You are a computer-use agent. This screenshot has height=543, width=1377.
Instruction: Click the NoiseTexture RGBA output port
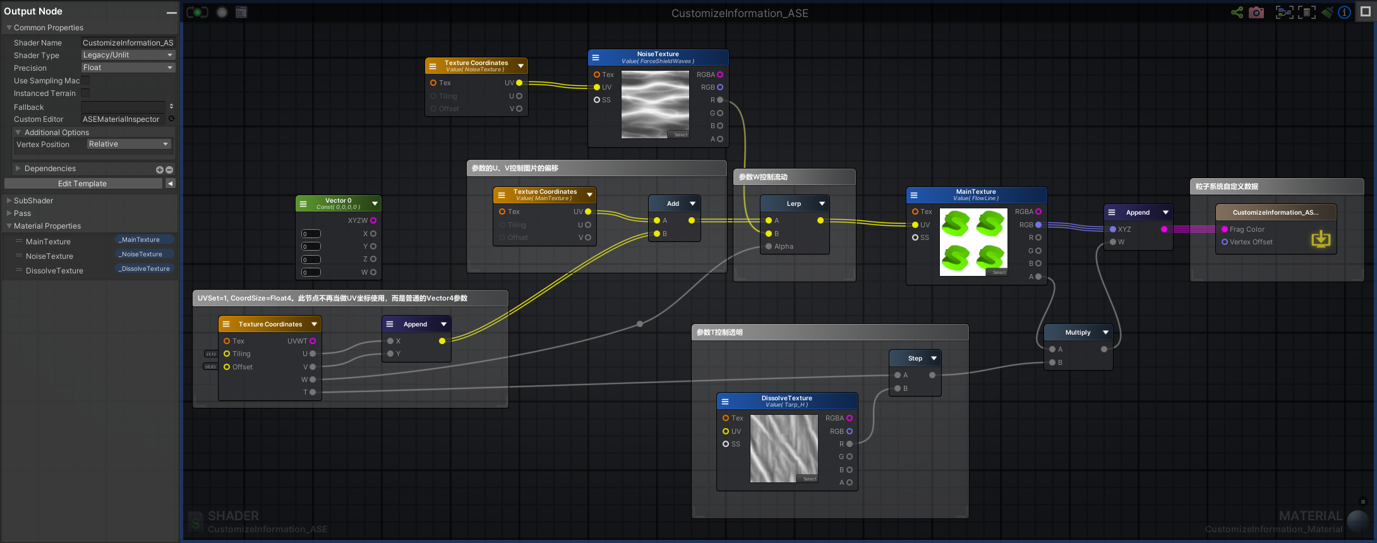tap(720, 75)
